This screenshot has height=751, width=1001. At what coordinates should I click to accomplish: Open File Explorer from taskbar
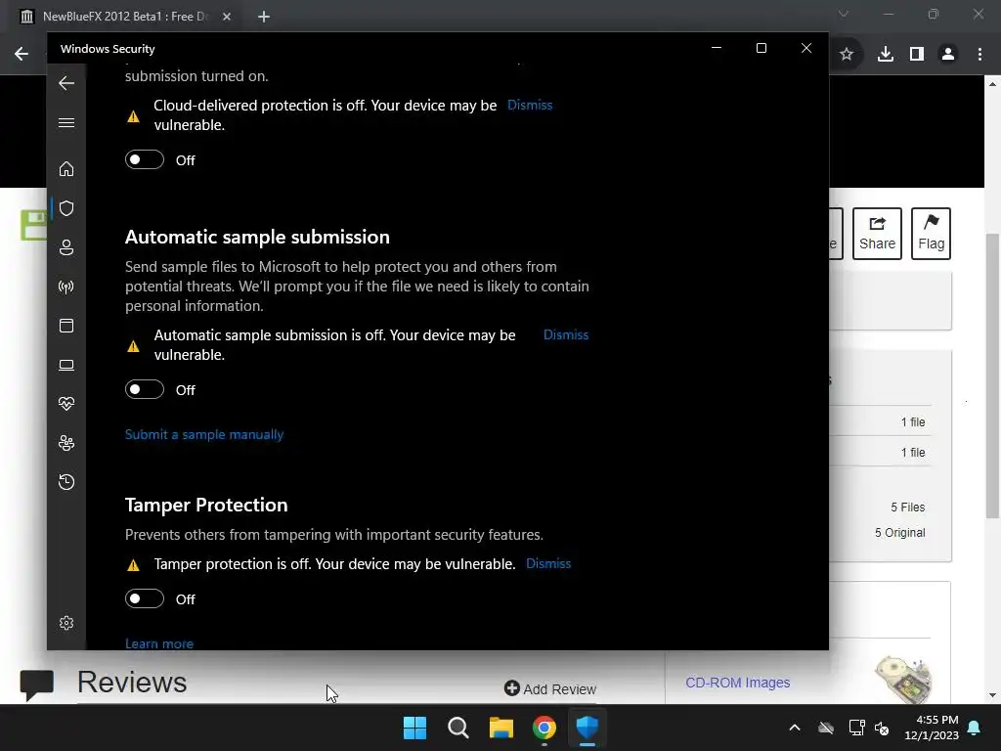coord(501,728)
